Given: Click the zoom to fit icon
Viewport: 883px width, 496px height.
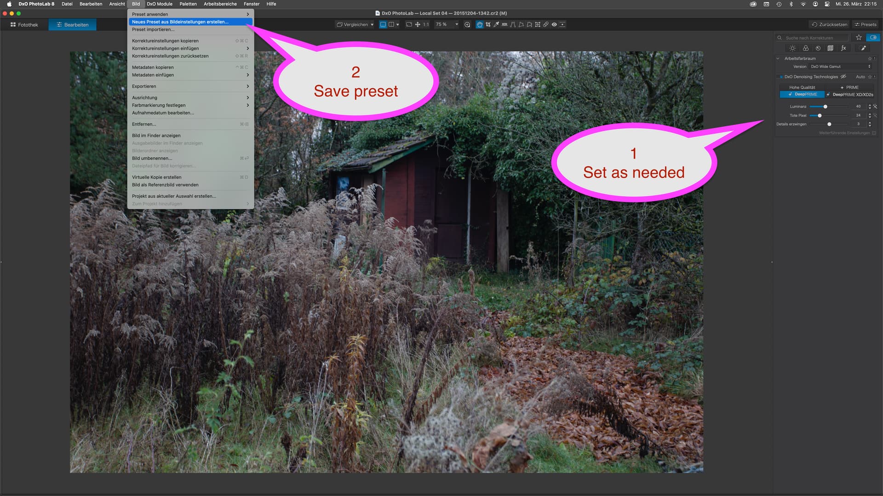Looking at the screenshot, I should coord(409,24).
